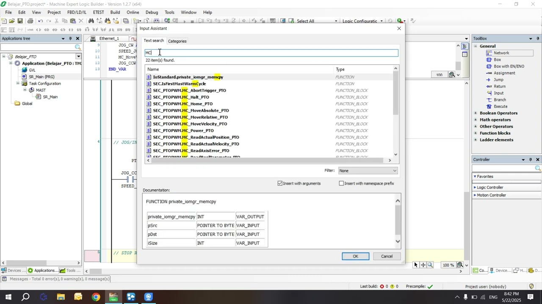542x304 pixels.
Task: Select the Text search tab
Action: (x=154, y=41)
